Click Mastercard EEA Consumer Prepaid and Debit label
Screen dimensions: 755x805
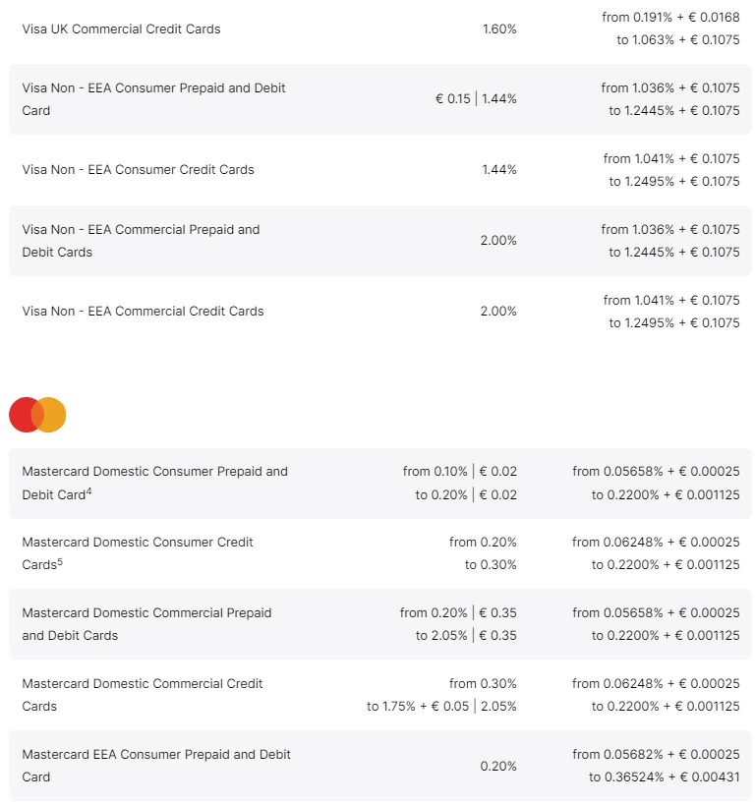156,766
